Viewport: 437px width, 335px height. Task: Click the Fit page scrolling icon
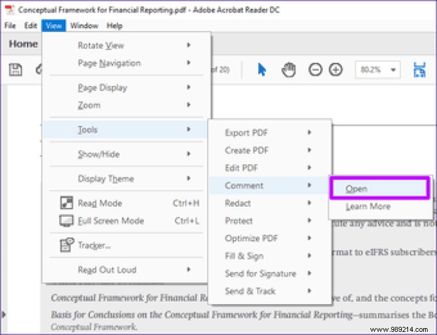(x=419, y=70)
